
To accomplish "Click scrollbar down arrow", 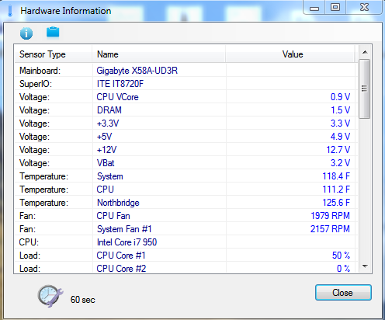I will coord(365,266).
